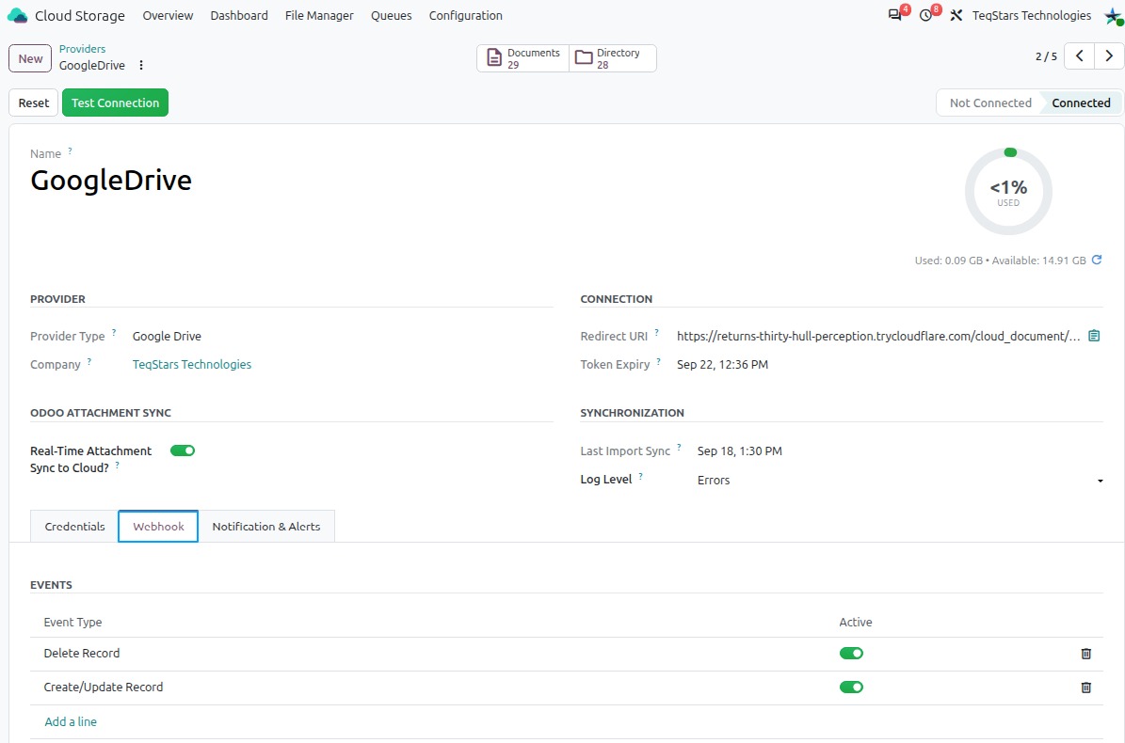
Task: Click the Event Type column header
Action: pos(72,622)
